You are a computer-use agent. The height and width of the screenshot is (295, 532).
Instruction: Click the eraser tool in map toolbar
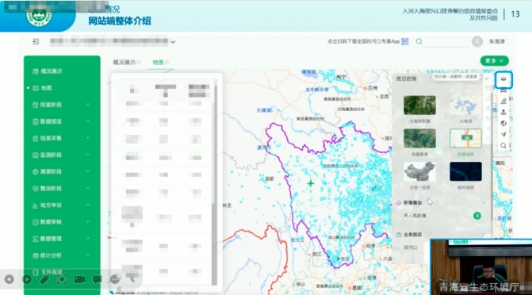click(x=503, y=102)
